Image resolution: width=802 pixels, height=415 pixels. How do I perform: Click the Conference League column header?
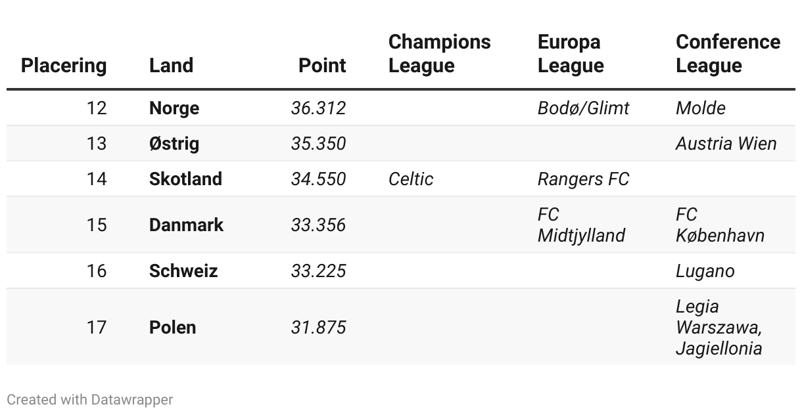[728, 54]
